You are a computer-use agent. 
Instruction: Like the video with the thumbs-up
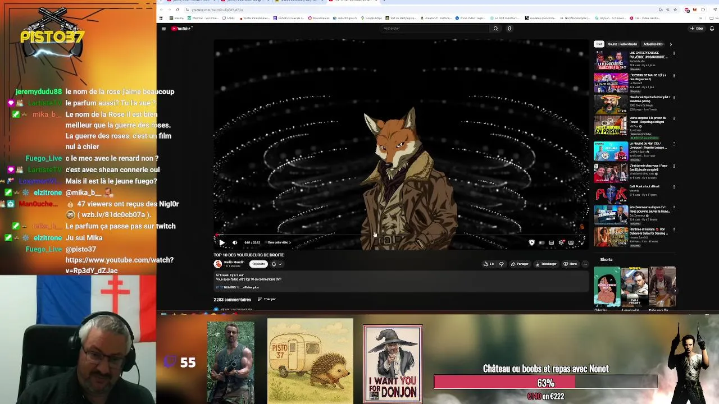tap(489, 264)
